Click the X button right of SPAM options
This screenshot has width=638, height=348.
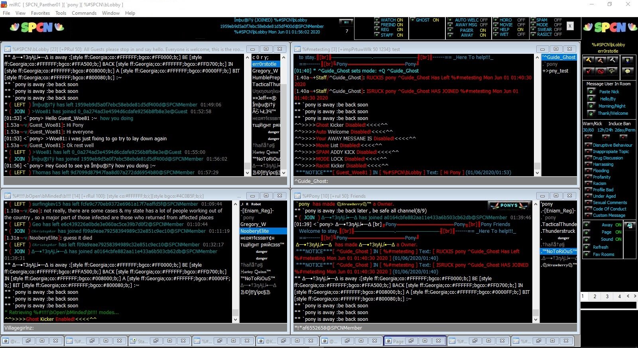tap(570, 26)
